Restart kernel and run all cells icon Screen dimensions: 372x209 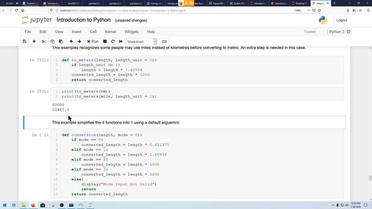(x=121, y=41)
